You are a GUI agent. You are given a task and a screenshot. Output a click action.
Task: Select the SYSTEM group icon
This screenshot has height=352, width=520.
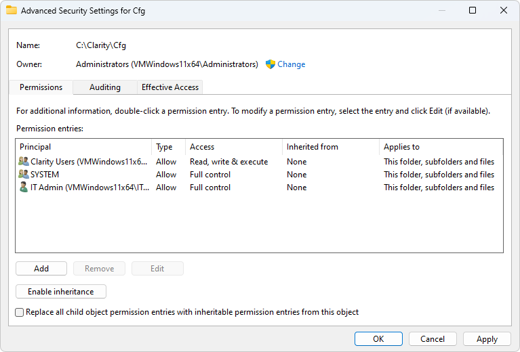[x=24, y=175]
